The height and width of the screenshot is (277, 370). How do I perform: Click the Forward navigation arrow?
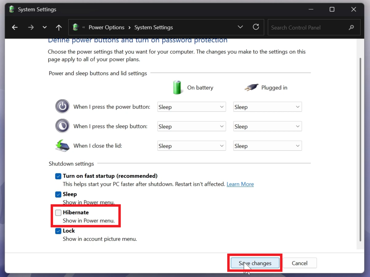click(31, 27)
